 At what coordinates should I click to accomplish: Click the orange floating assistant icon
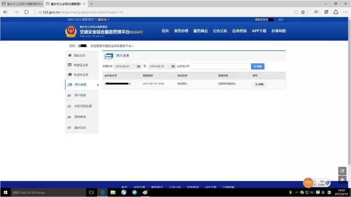pos(308,183)
